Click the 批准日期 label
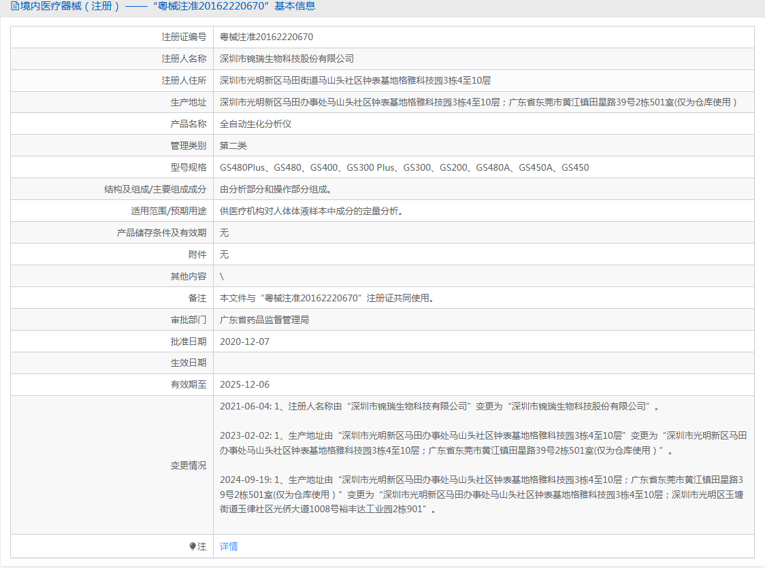This screenshot has height=568, width=765. [x=189, y=341]
